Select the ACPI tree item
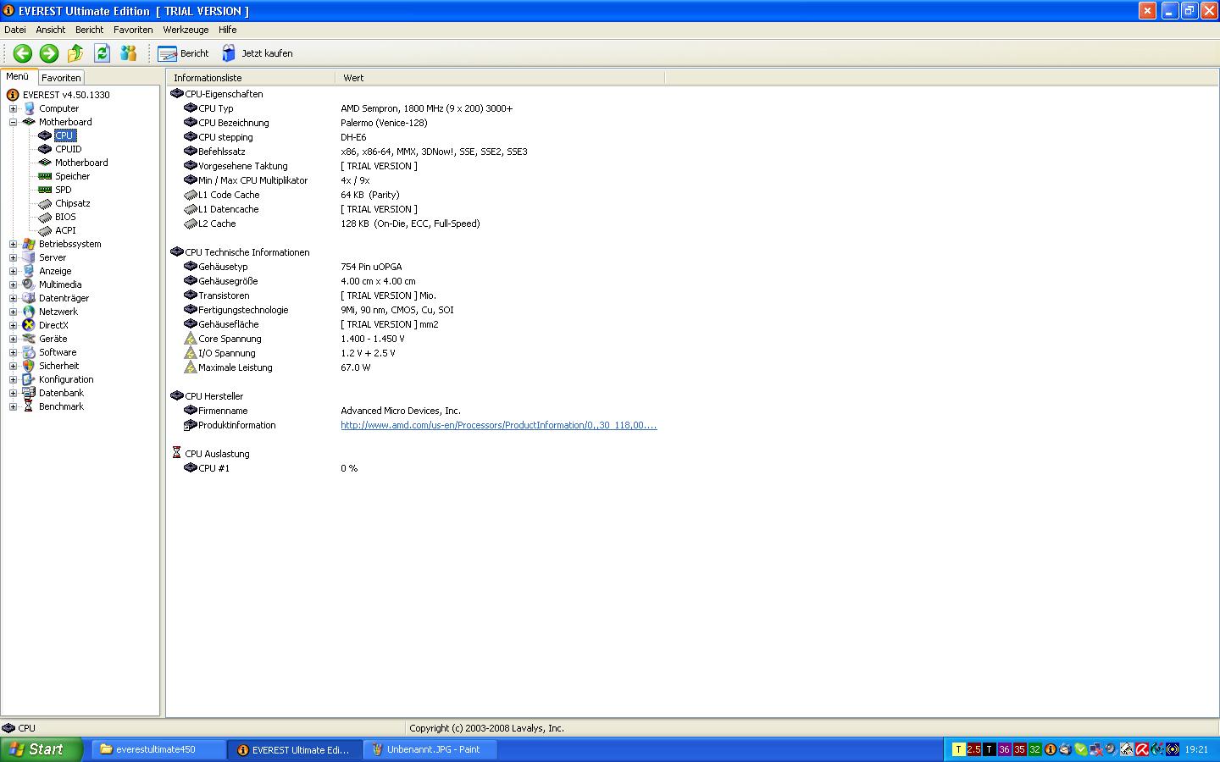The width and height of the screenshot is (1220, 762). coord(65,230)
